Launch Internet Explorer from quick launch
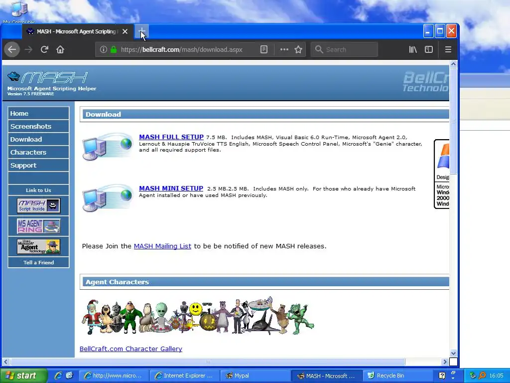Screen dimensions: 510x383 [58, 376]
